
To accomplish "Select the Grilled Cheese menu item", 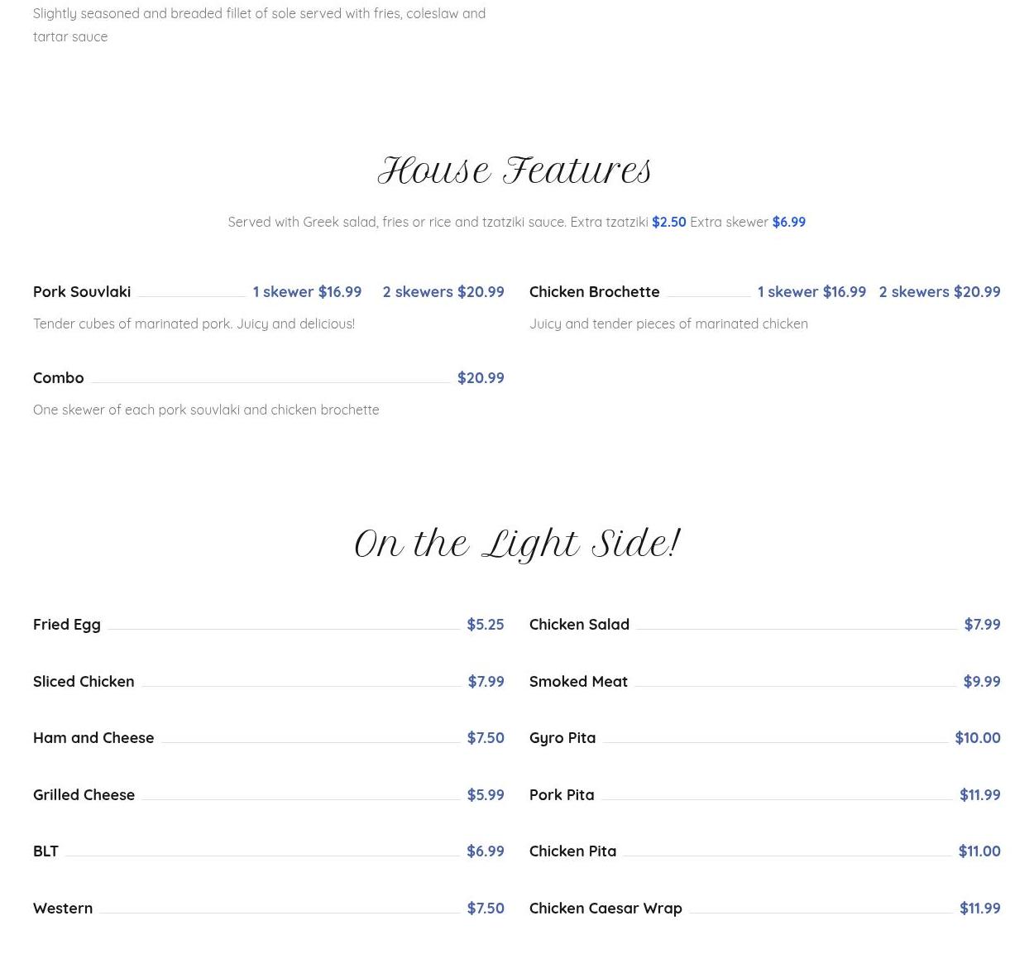I will pyautogui.click(x=84, y=795).
